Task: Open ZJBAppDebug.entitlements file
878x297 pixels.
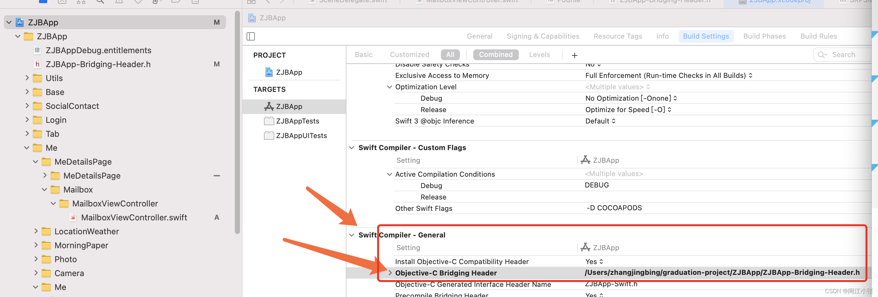Action: click(x=98, y=50)
